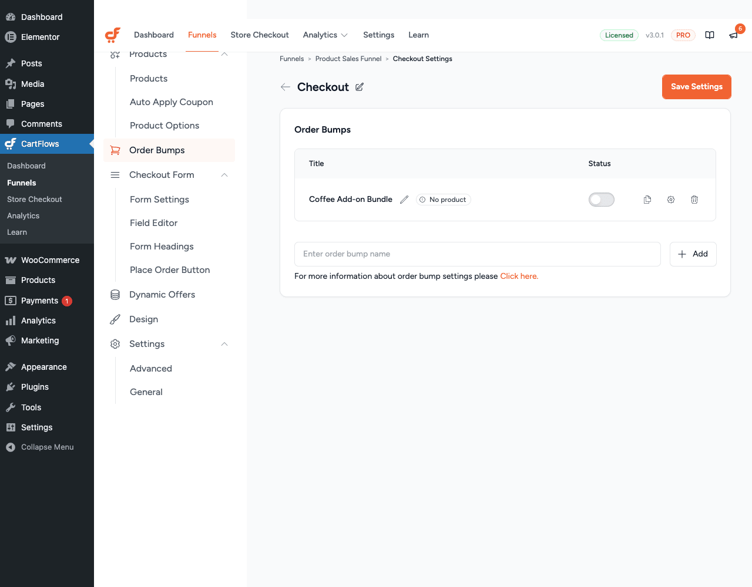Edit the Checkout step title pencil

tap(360, 87)
